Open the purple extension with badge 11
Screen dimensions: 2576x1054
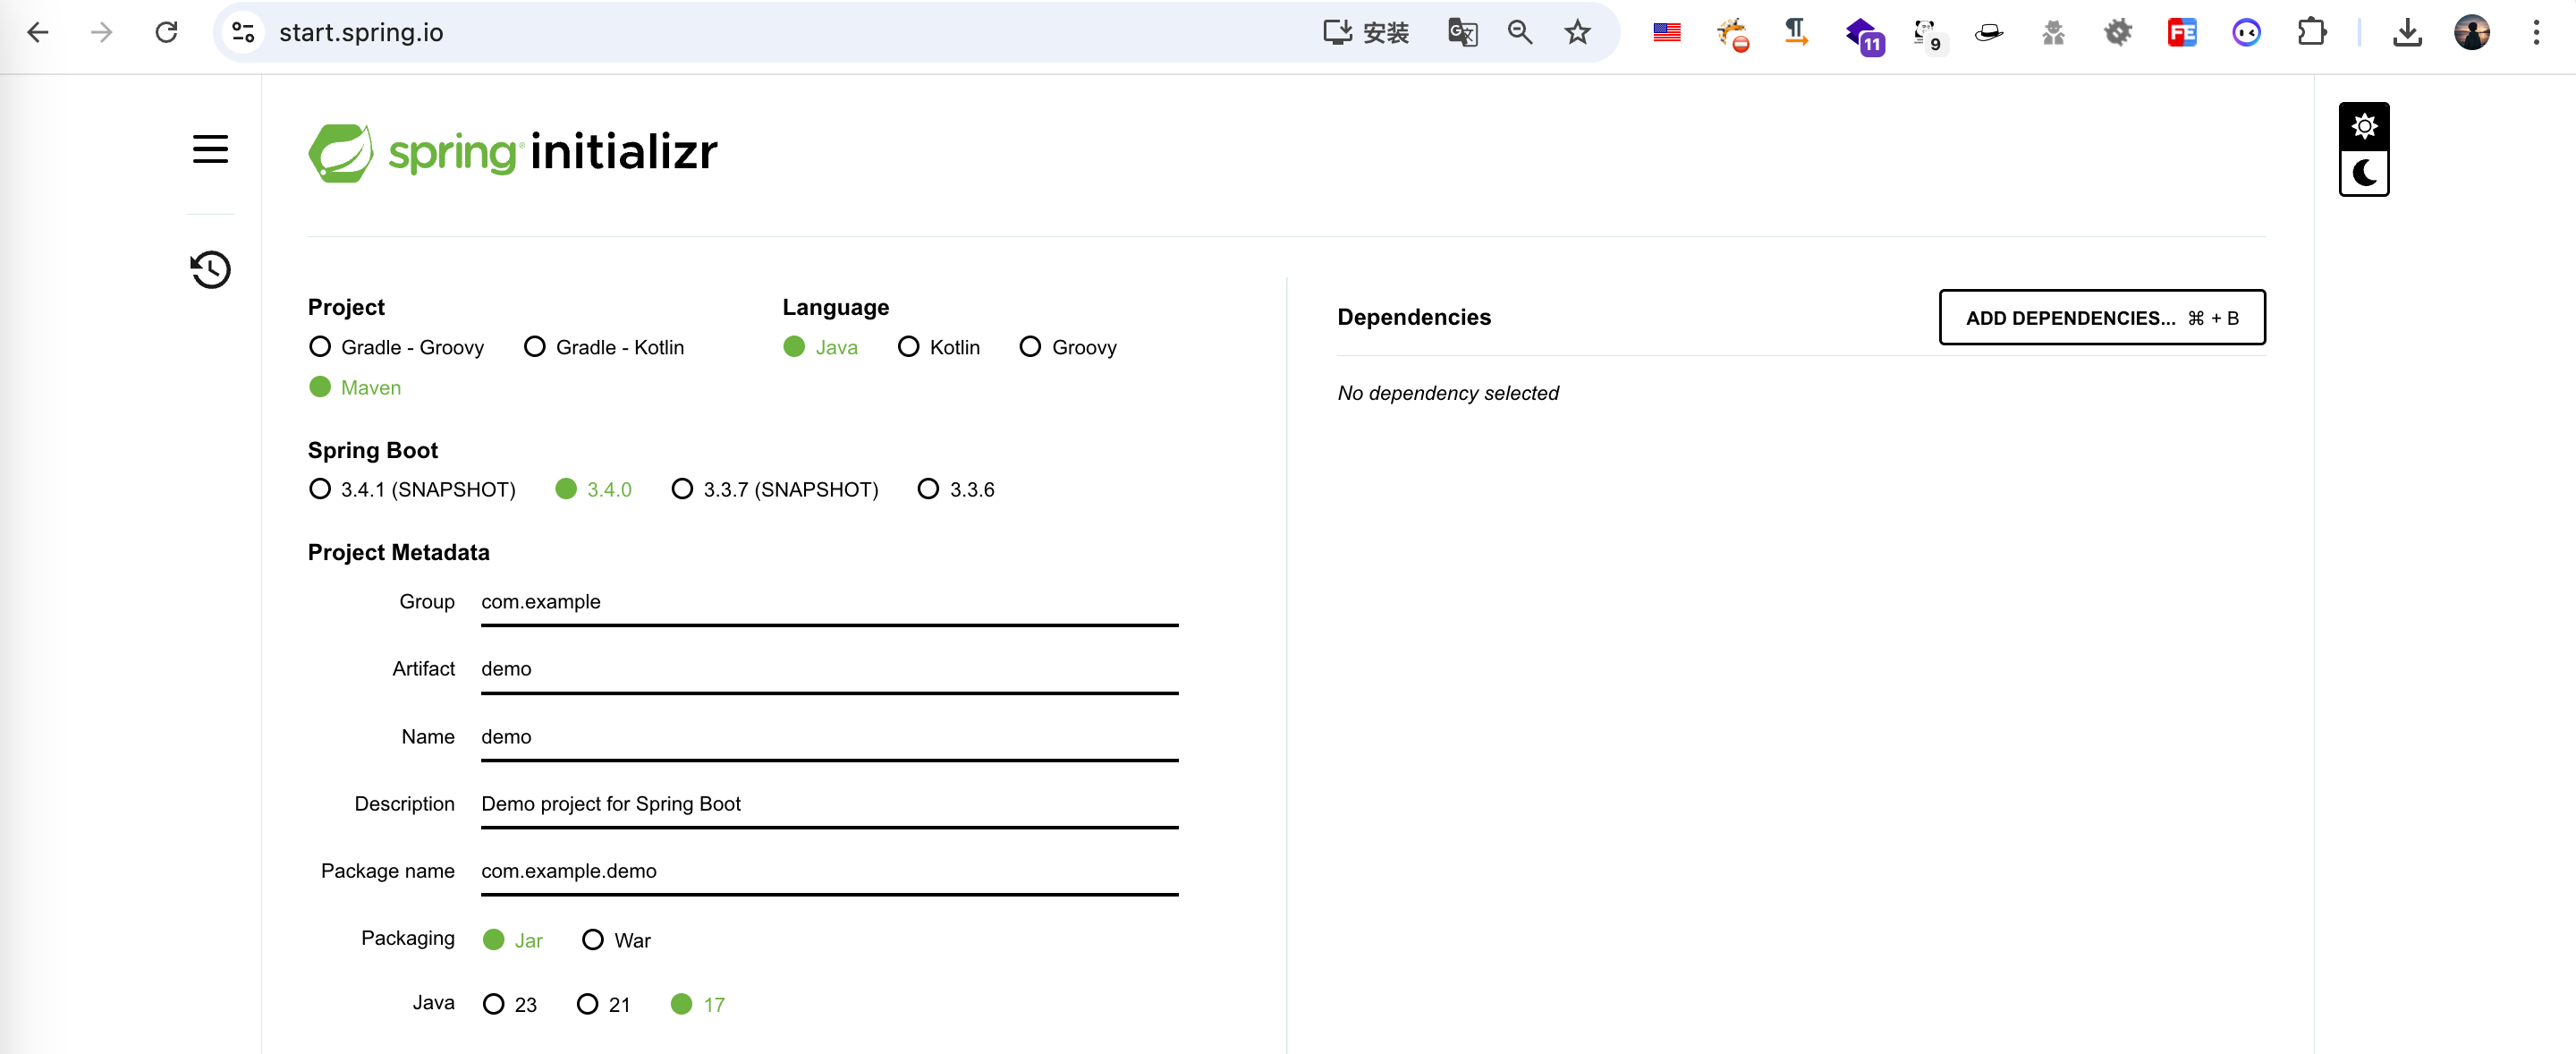pos(1865,35)
